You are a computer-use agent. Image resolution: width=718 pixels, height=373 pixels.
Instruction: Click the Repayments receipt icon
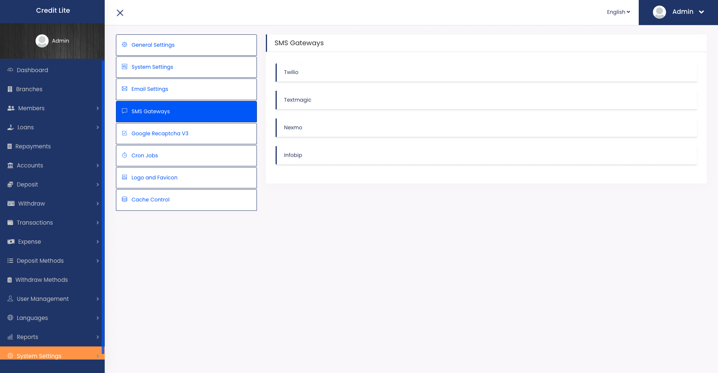10,146
